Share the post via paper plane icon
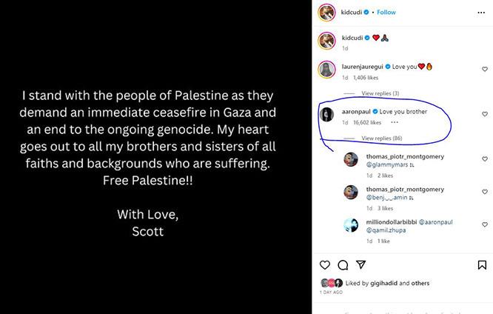The image size is (493, 314). coord(360,265)
